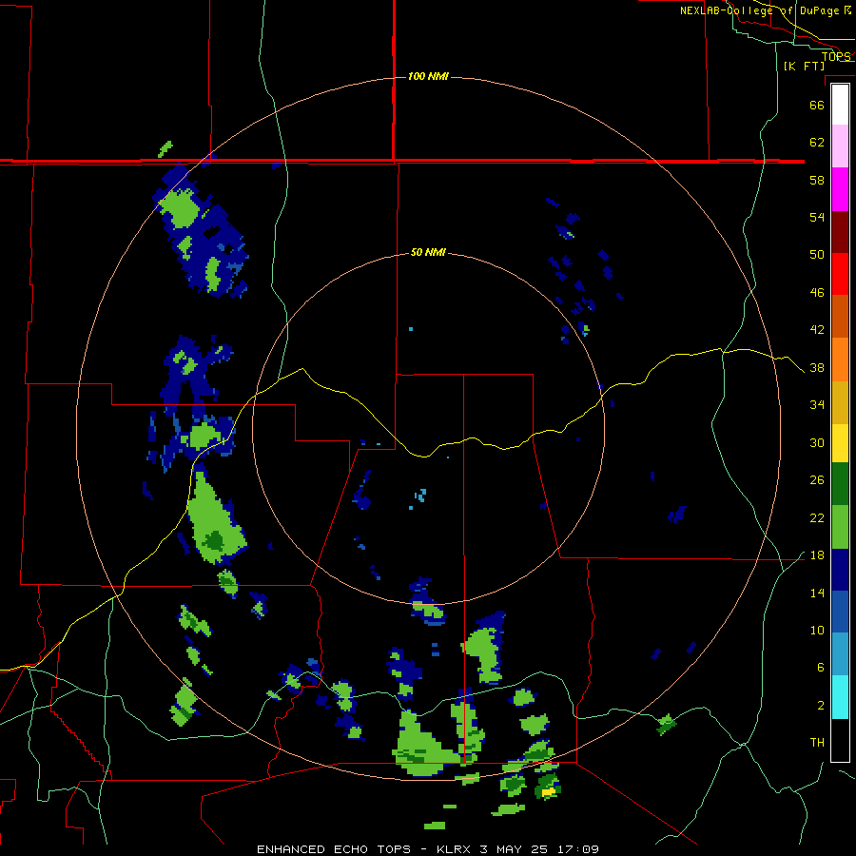Click the medium blue legend swatch
This screenshot has width=856, height=856.
pyautogui.click(x=840, y=612)
